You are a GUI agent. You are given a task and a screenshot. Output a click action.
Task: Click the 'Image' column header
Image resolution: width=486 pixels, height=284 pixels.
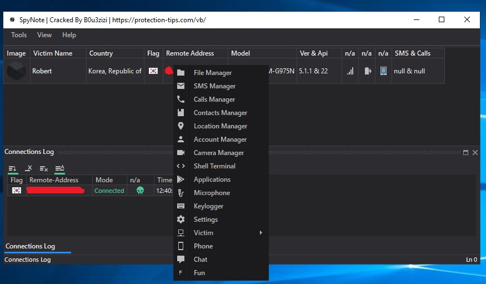coord(17,53)
